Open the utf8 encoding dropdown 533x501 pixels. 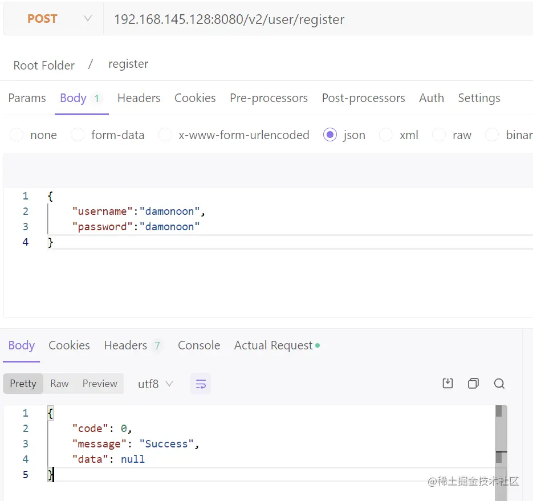pyautogui.click(x=156, y=384)
